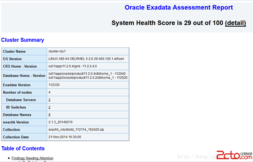
Task: Click the exachk version value "2.1.3_20140210"
Action: [x=61, y=122]
